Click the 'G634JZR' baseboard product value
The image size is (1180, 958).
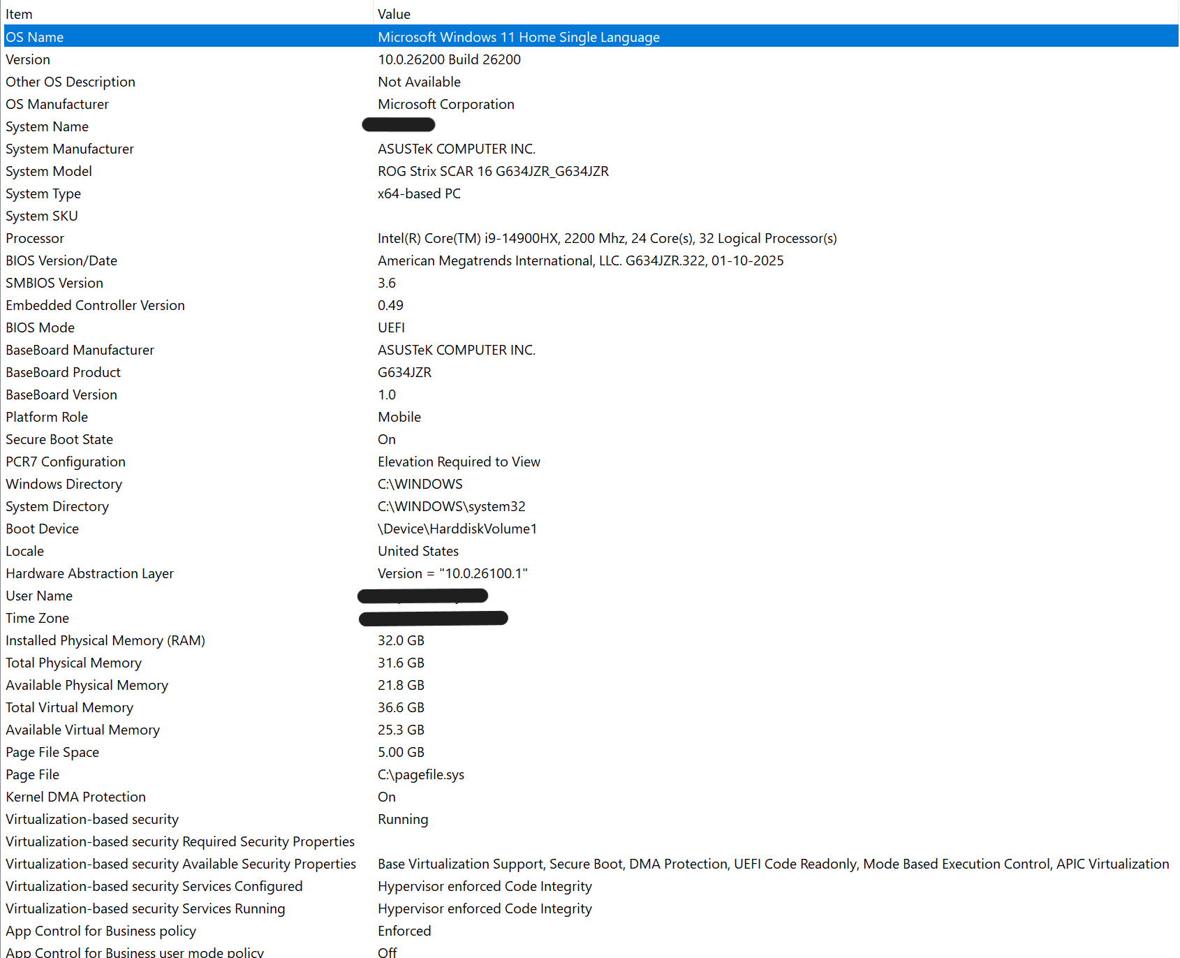[x=404, y=372]
